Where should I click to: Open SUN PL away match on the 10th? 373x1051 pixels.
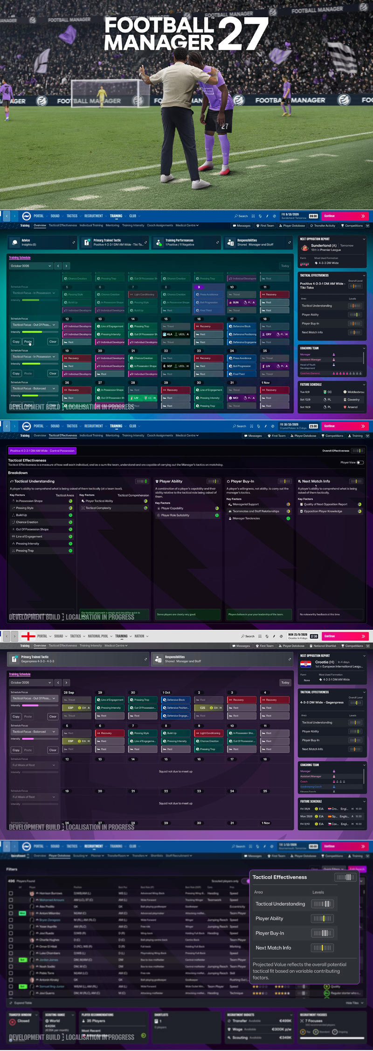point(242,302)
